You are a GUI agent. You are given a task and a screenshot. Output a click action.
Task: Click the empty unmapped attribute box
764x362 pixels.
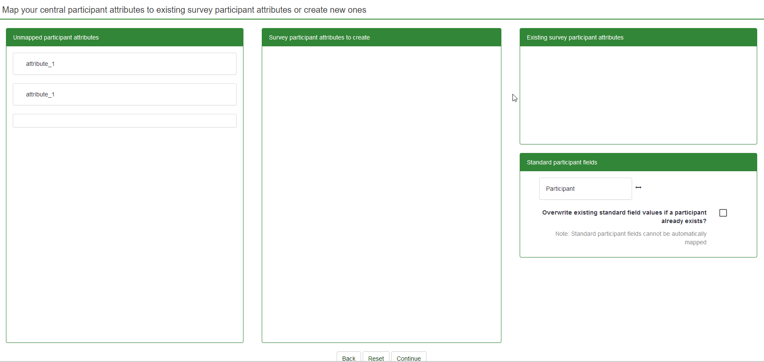[124, 121]
